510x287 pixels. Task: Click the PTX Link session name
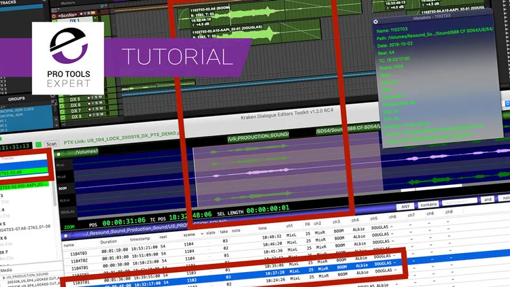point(122,137)
